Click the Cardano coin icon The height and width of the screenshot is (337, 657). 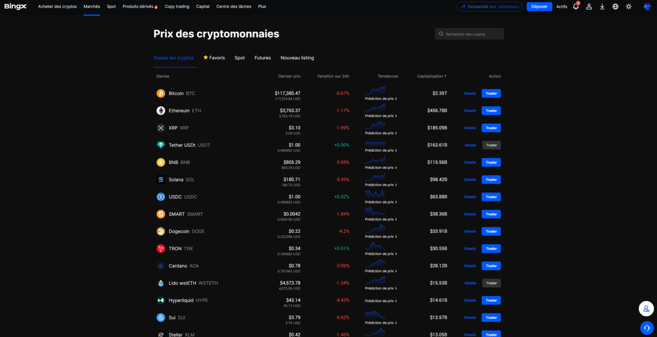tap(161, 266)
